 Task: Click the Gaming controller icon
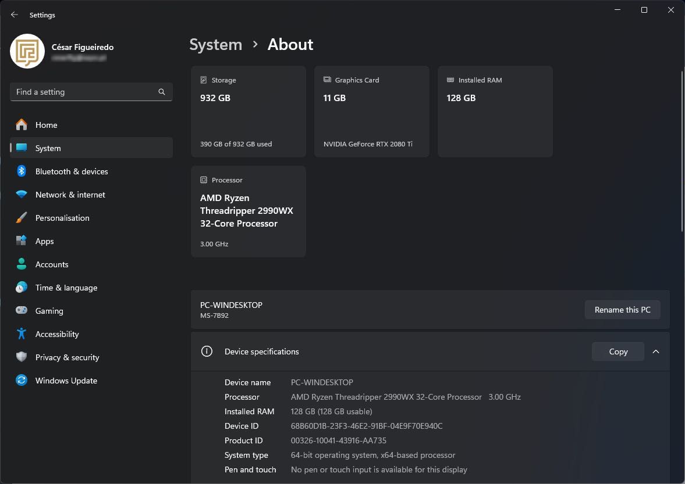[x=22, y=310]
